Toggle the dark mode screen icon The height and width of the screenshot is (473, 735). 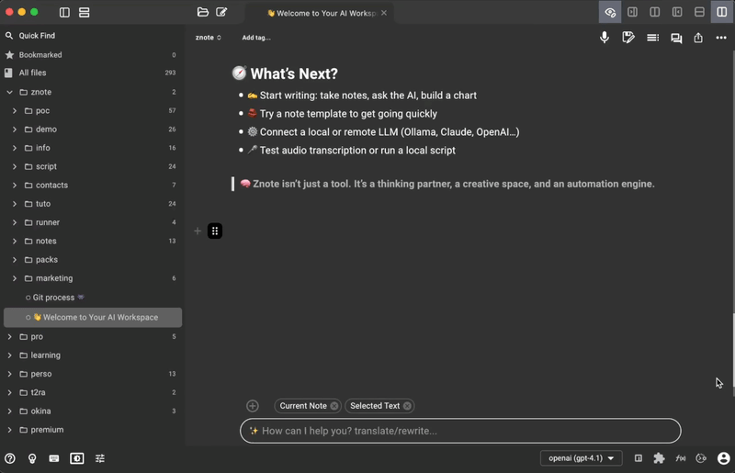pos(77,458)
